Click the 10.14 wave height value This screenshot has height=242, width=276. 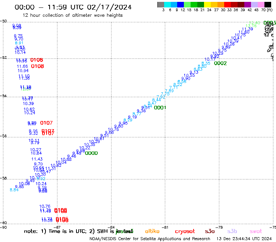coord(20,52)
